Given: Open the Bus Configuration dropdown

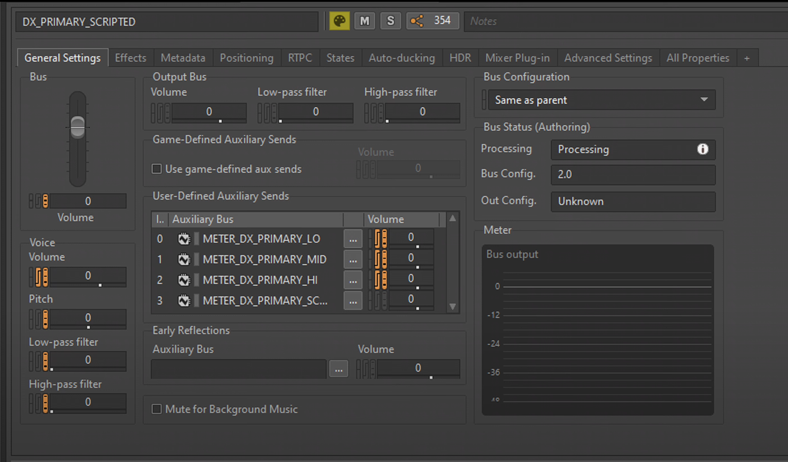Looking at the screenshot, I should pos(601,100).
